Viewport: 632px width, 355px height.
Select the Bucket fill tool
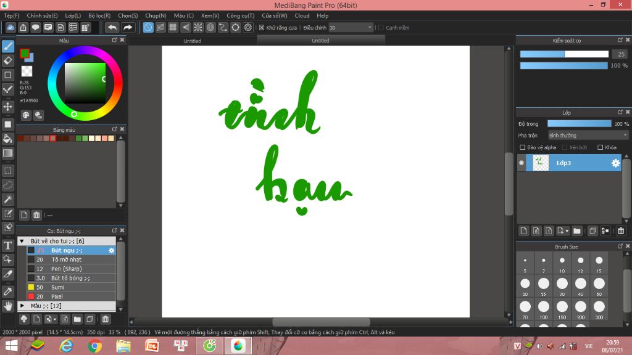pos(7,139)
